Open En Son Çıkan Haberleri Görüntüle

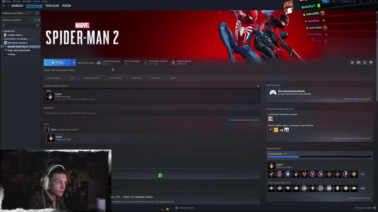[x=243, y=120]
